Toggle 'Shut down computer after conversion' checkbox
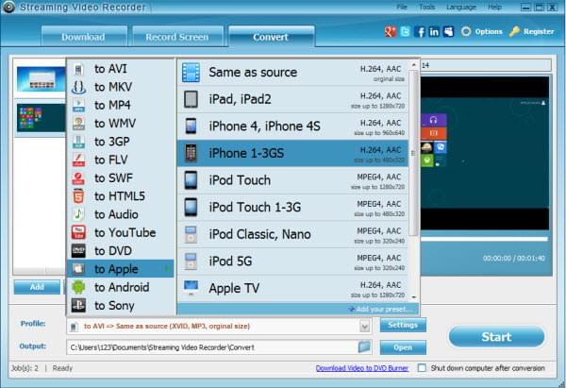The width and height of the screenshot is (566, 388). point(422,368)
